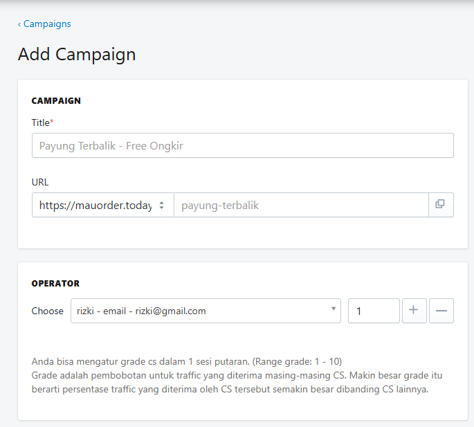Click the payung-terbalik URL slug field
Viewport: 474px width, 427px height.
(302, 205)
